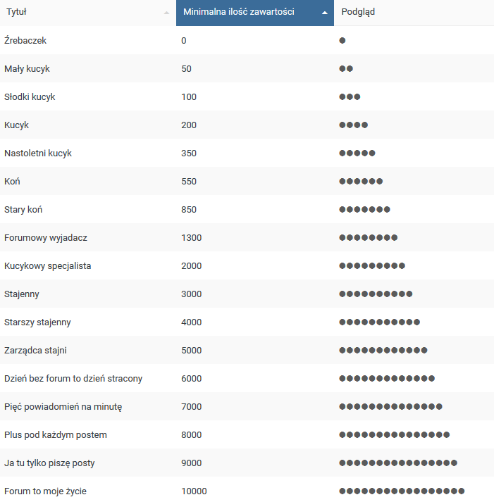Select Dzień bez forum to dzień stracony
This screenshot has height=502, width=494.
coord(73,379)
